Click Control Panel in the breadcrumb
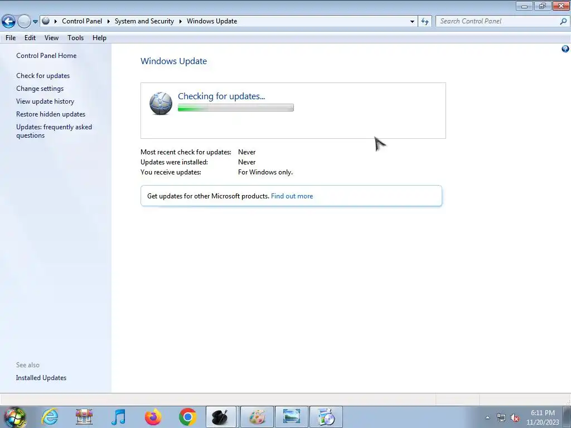The image size is (571, 428). click(x=82, y=21)
